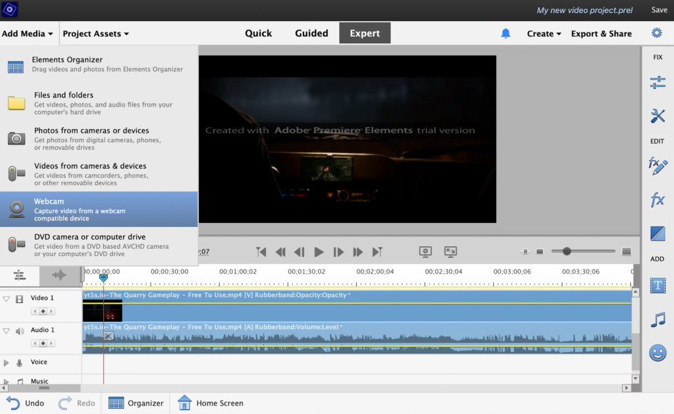Toggle keyframe on Video 1 track
The width and height of the screenshot is (674, 414).
coord(43,311)
